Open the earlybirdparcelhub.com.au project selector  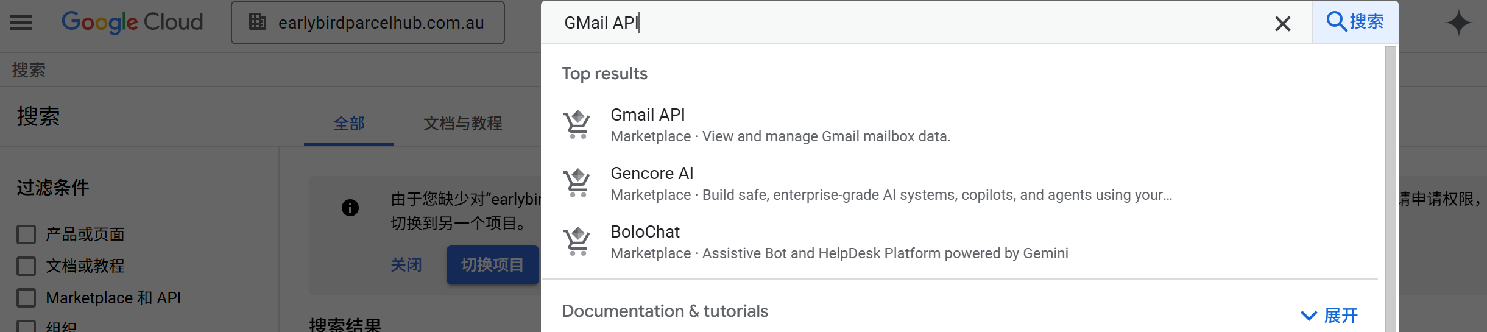(x=368, y=23)
